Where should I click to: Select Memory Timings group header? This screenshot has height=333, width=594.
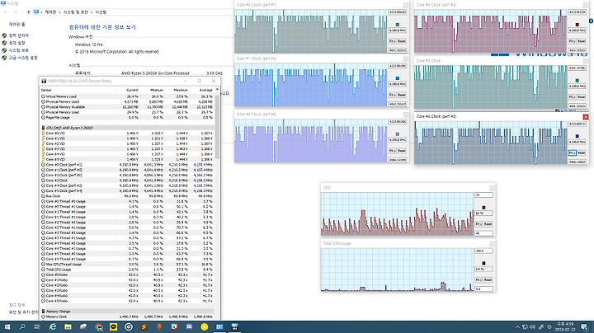[x=127, y=311]
